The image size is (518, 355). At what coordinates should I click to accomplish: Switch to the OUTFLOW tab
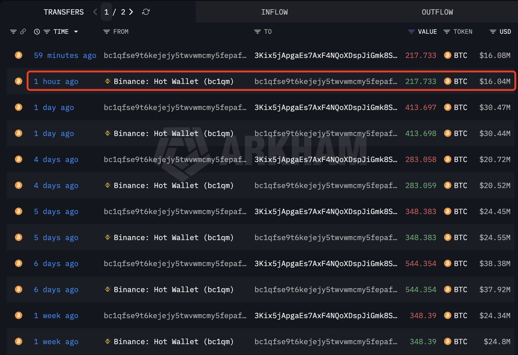coord(437,12)
